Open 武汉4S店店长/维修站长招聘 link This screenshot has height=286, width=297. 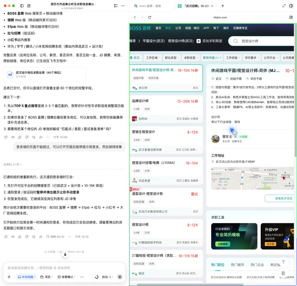coord(226,277)
